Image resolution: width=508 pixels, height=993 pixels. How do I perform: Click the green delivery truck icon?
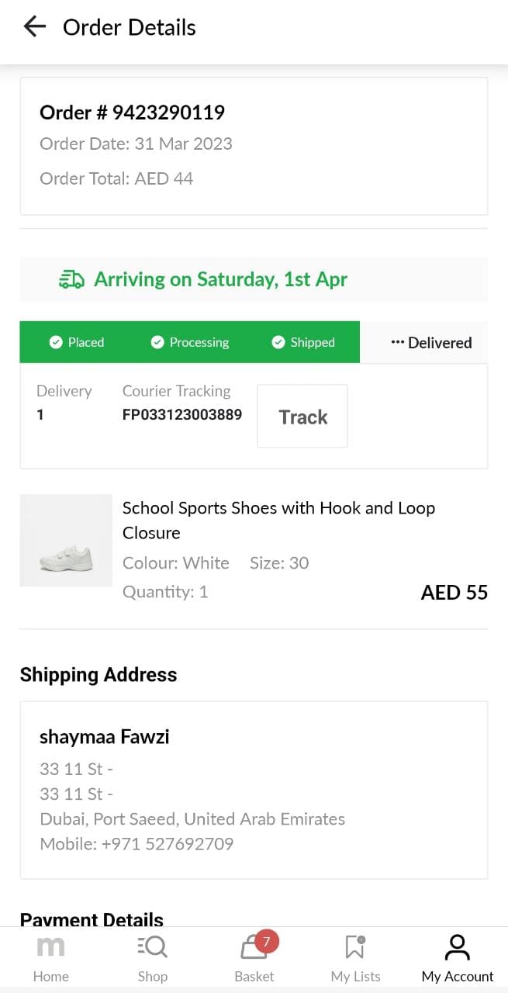71,279
